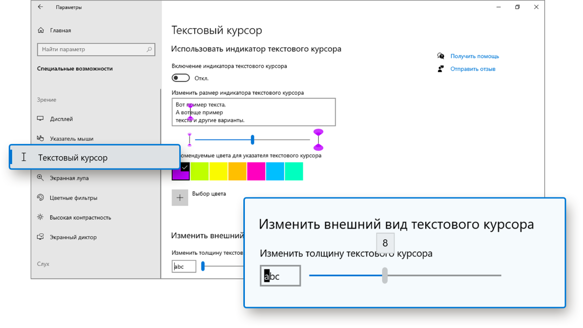Click the Найти параметр search field

(x=96, y=50)
